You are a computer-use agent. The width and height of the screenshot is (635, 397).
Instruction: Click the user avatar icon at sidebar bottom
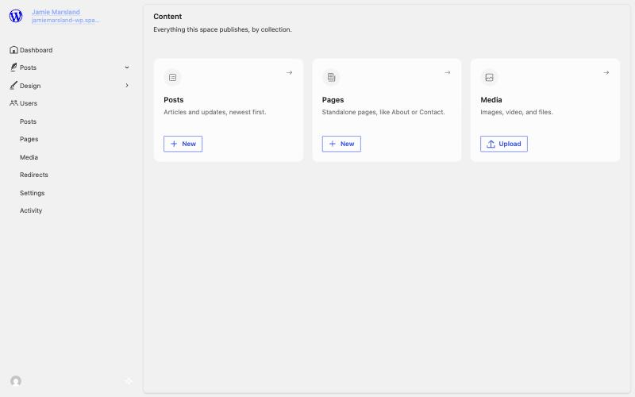point(16,381)
